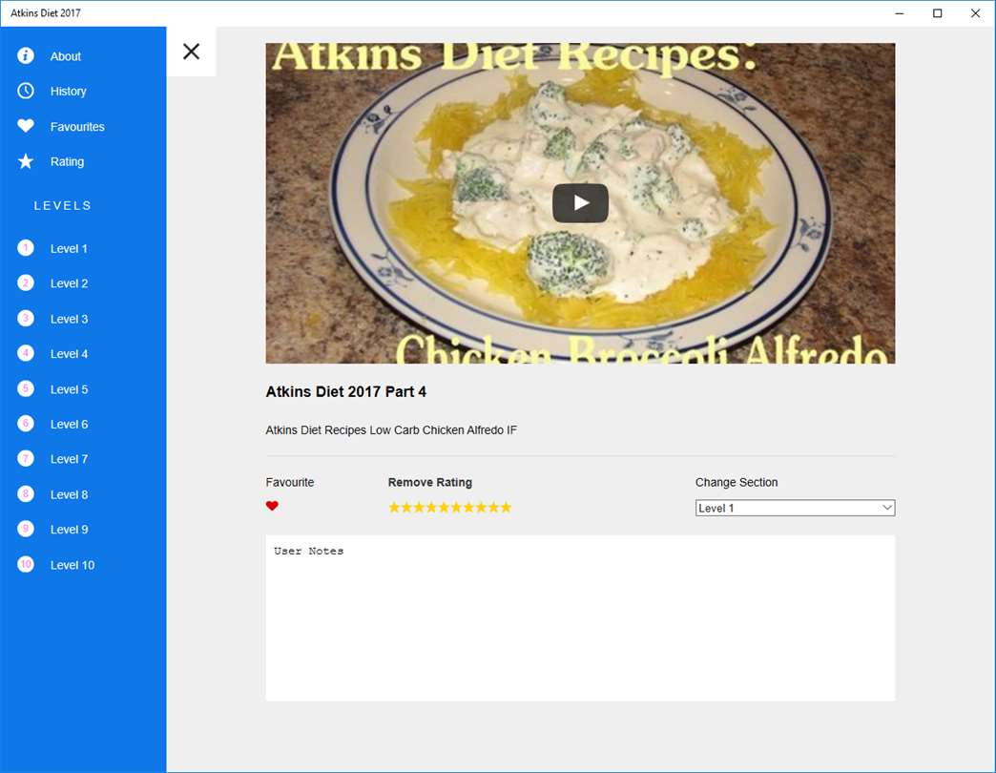Go to Level 5 label
996x773 pixels.
pyautogui.click(x=70, y=390)
